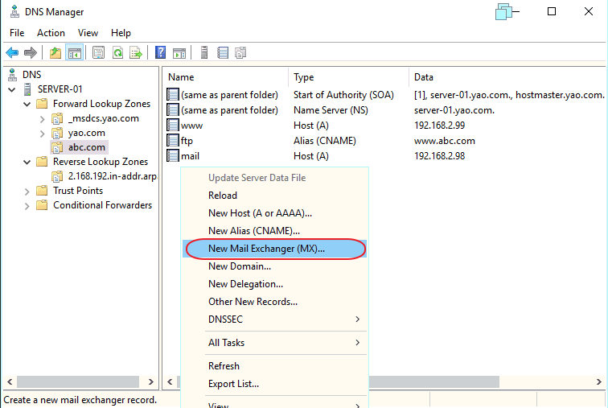Open the Action menu
The image size is (608, 408).
[51, 33]
